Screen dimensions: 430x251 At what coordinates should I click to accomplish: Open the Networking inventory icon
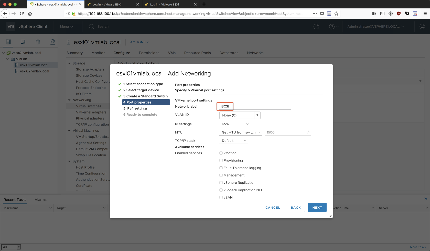53,42
